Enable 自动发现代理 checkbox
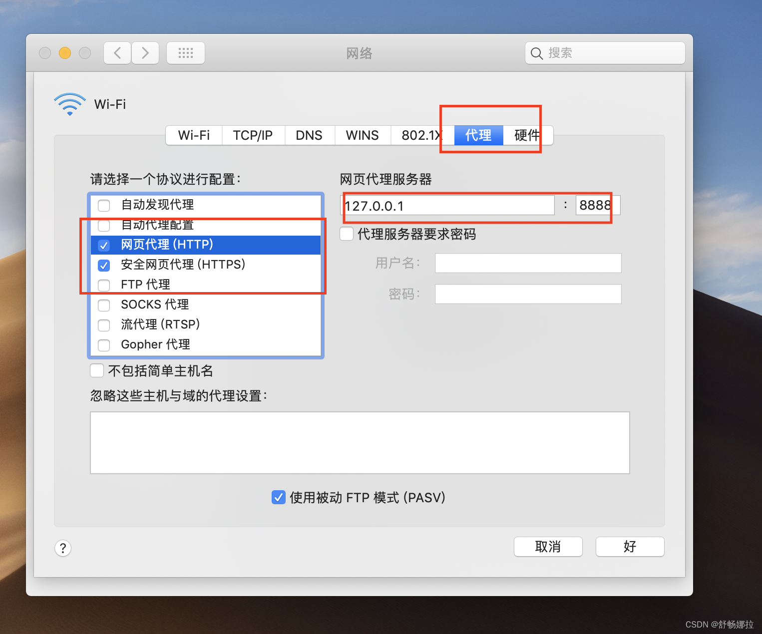 coord(104,205)
